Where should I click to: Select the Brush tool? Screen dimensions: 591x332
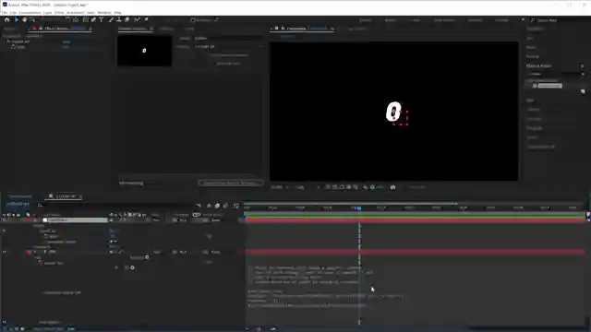pyautogui.click(x=111, y=20)
